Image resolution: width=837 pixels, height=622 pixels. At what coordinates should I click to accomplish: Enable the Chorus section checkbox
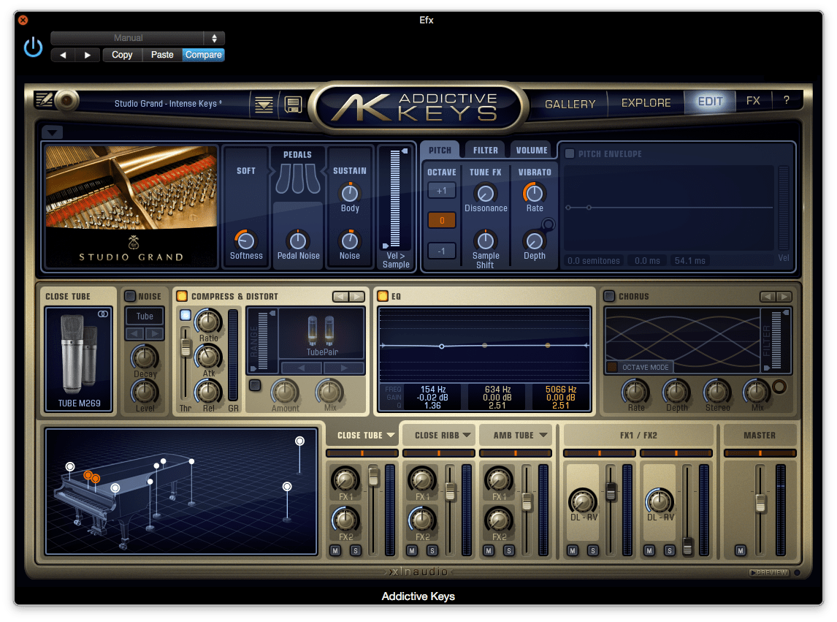click(609, 296)
